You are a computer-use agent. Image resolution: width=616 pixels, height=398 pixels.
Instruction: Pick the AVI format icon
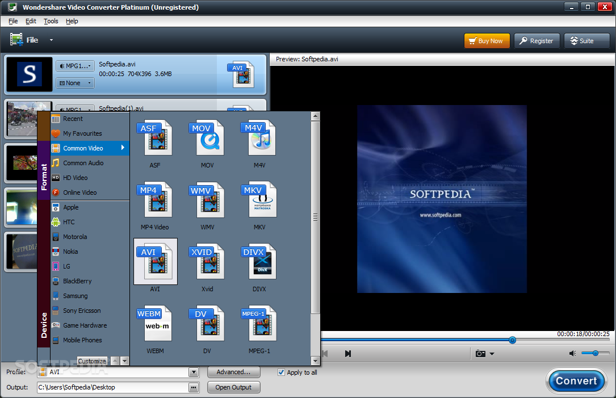click(155, 262)
